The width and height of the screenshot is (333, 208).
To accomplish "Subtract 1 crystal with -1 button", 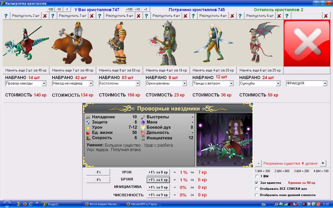I will [67, 9].
